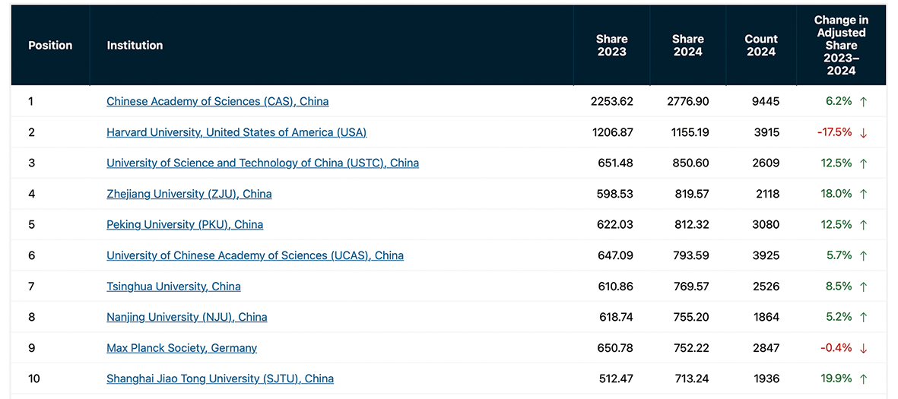898x399 pixels.
Task: Open the Harvard University institution link
Action: pyautogui.click(x=236, y=132)
